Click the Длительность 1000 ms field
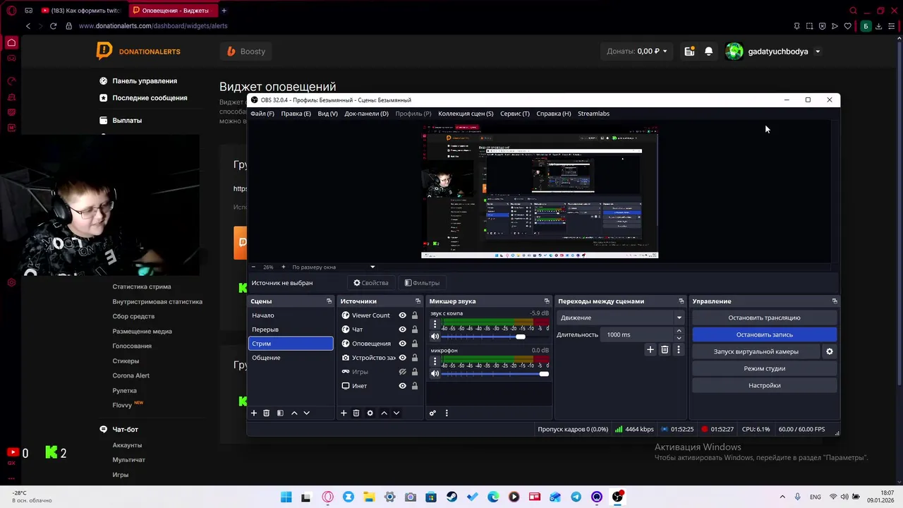The height and width of the screenshot is (508, 903). point(638,334)
